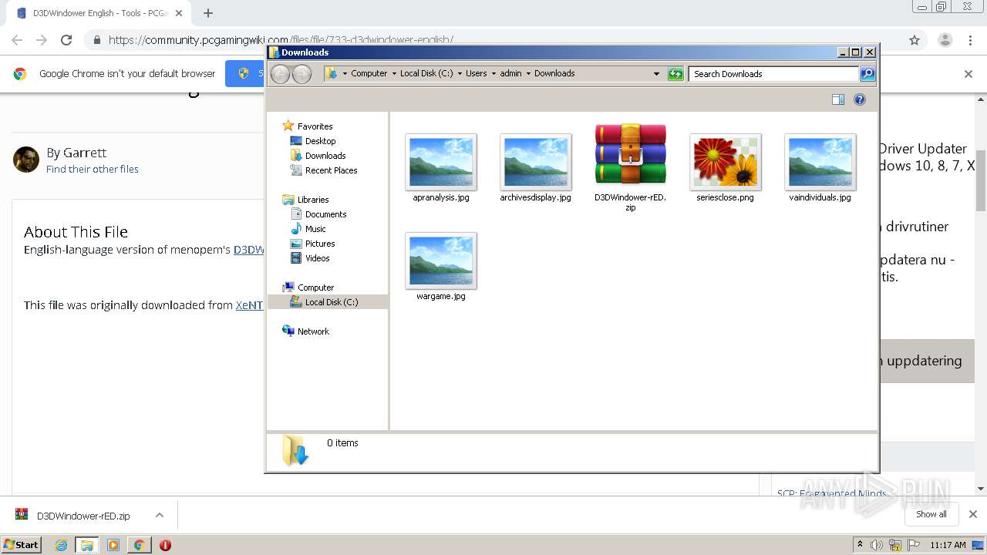The height and width of the screenshot is (555, 987).
Task: Switch to Chrome via taskbar icon
Action: pos(139,545)
